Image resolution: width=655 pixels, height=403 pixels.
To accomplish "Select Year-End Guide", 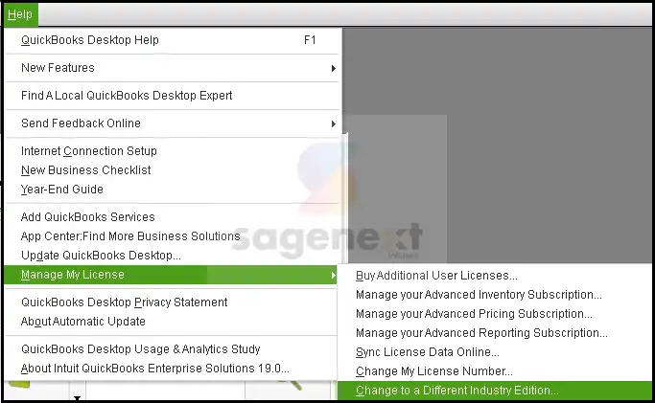I will click(171, 190).
